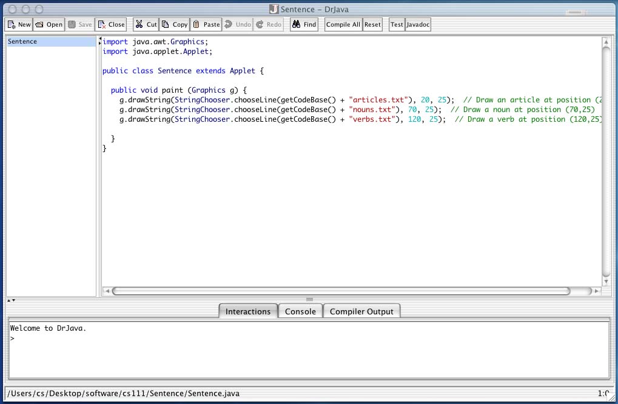Image resolution: width=618 pixels, height=404 pixels.
Task: Paste using the clipboard icon
Action: coord(196,25)
